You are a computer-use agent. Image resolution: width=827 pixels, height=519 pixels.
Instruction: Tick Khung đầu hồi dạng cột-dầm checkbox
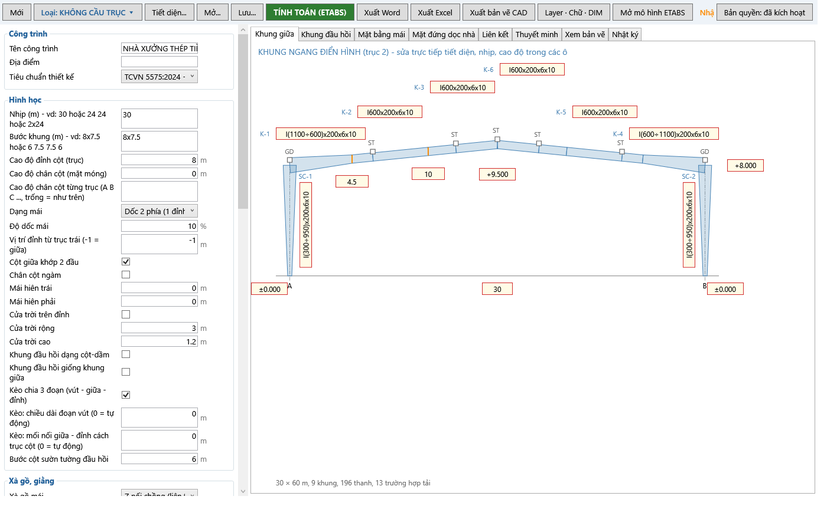pos(126,354)
